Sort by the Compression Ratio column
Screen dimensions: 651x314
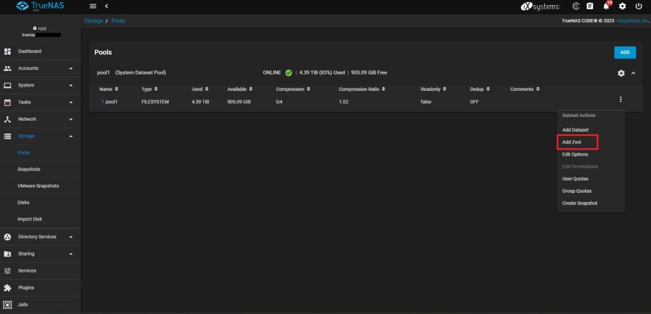(x=362, y=89)
